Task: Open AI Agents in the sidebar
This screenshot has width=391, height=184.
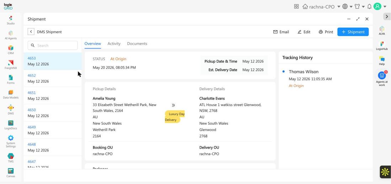Action: point(10,35)
